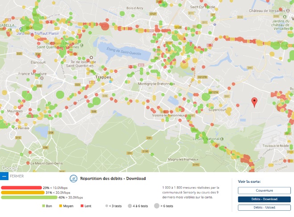294x217 pixels.
Task: Click the red Lent legend swatch
Action: (x=82, y=206)
